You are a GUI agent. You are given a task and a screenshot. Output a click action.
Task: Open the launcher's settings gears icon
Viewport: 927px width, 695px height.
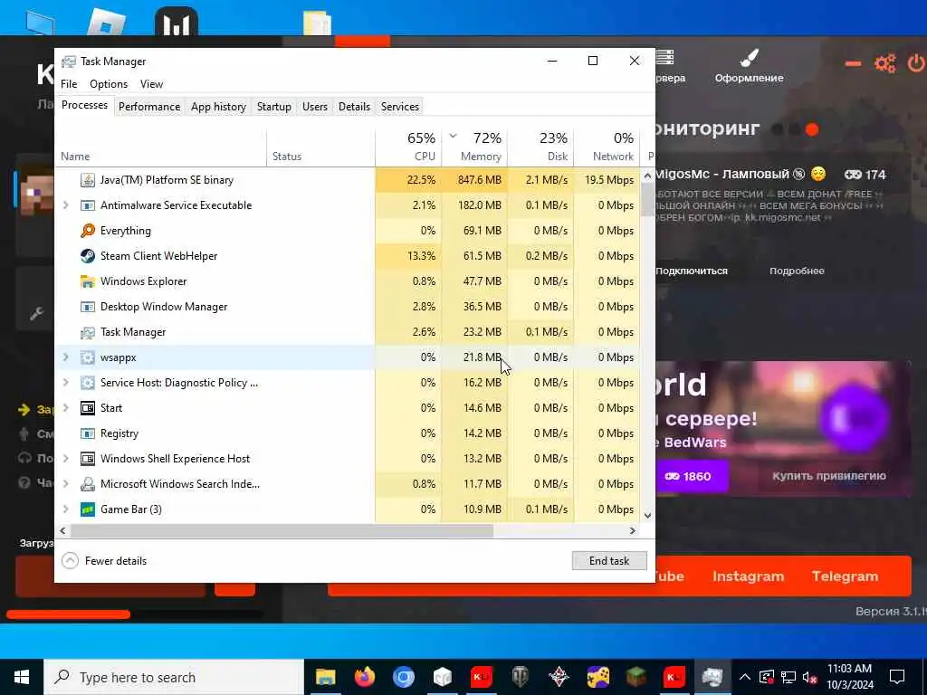pos(885,62)
